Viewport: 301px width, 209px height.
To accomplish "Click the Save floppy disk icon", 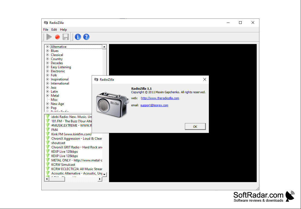I will (66, 37).
